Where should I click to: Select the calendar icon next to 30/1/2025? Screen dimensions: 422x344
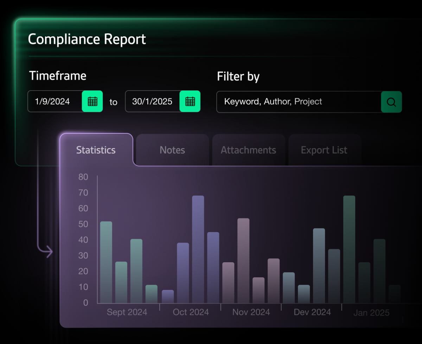click(x=190, y=101)
